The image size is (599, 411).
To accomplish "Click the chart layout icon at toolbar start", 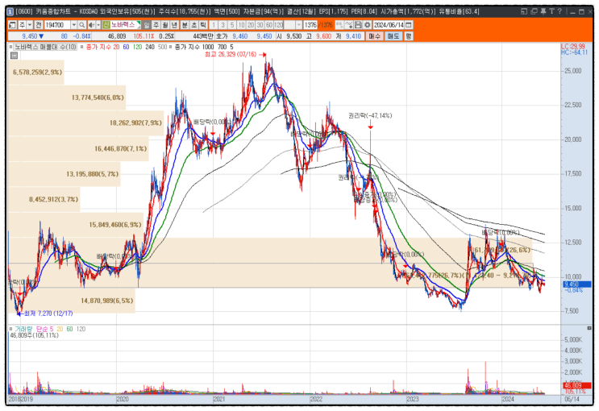I will [x=12, y=25].
